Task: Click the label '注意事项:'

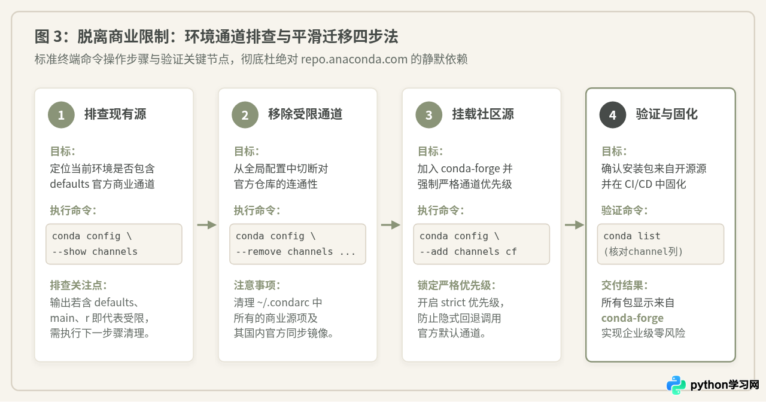Action: (257, 285)
